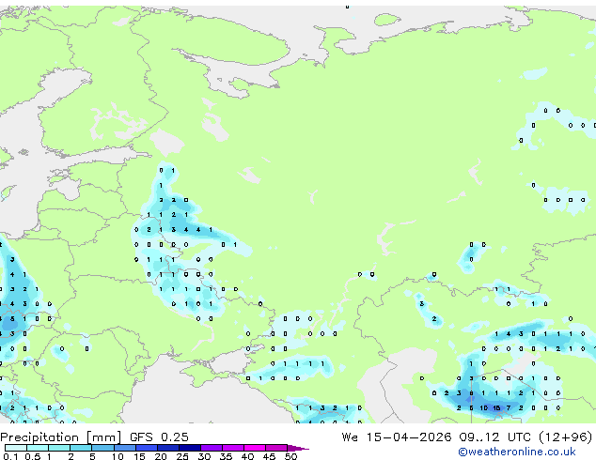Click the 15–20 mm legend swatch

pyautogui.click(x=146, y=448)
